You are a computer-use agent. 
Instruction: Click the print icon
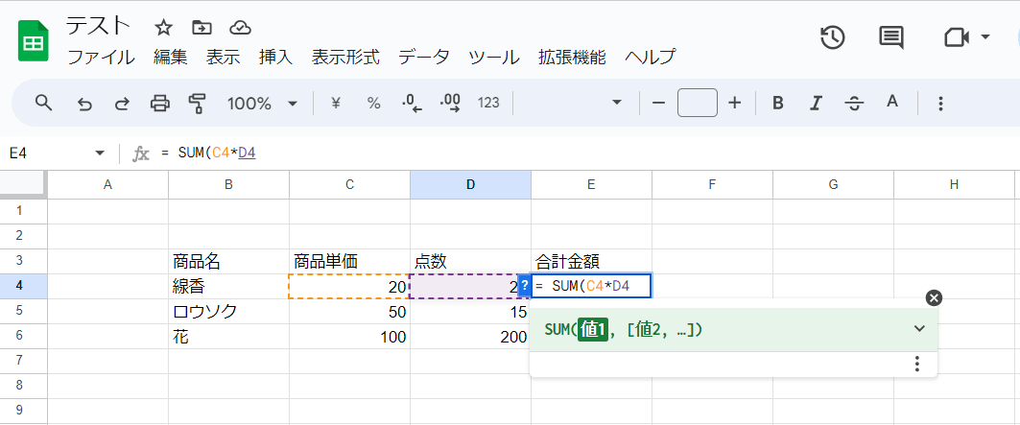160,103
